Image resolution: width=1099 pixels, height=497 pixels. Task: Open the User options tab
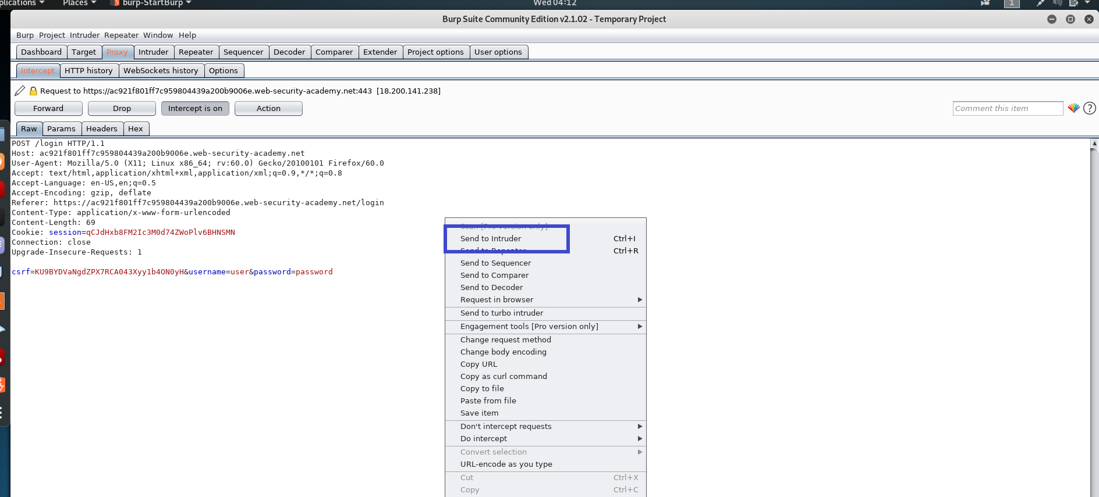pyautogui.click(x=498, y=52)
